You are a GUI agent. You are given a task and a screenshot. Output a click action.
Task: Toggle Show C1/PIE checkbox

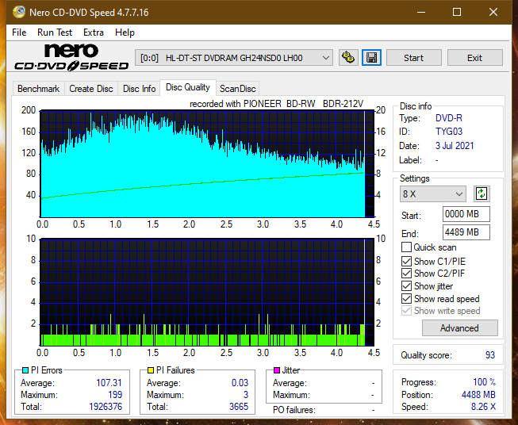click(406, 261)
